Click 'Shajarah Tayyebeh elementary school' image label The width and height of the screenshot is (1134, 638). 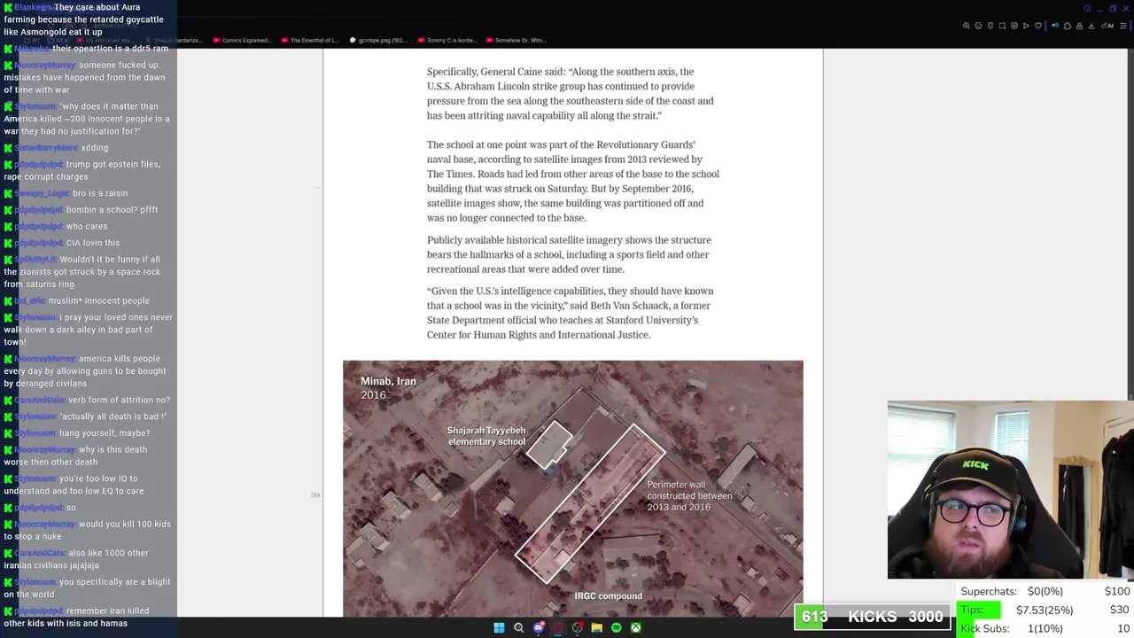point(486,436)
